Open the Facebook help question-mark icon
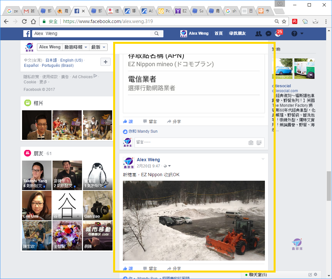The width and height of the screenshot is (332, 279). point(294,33)
